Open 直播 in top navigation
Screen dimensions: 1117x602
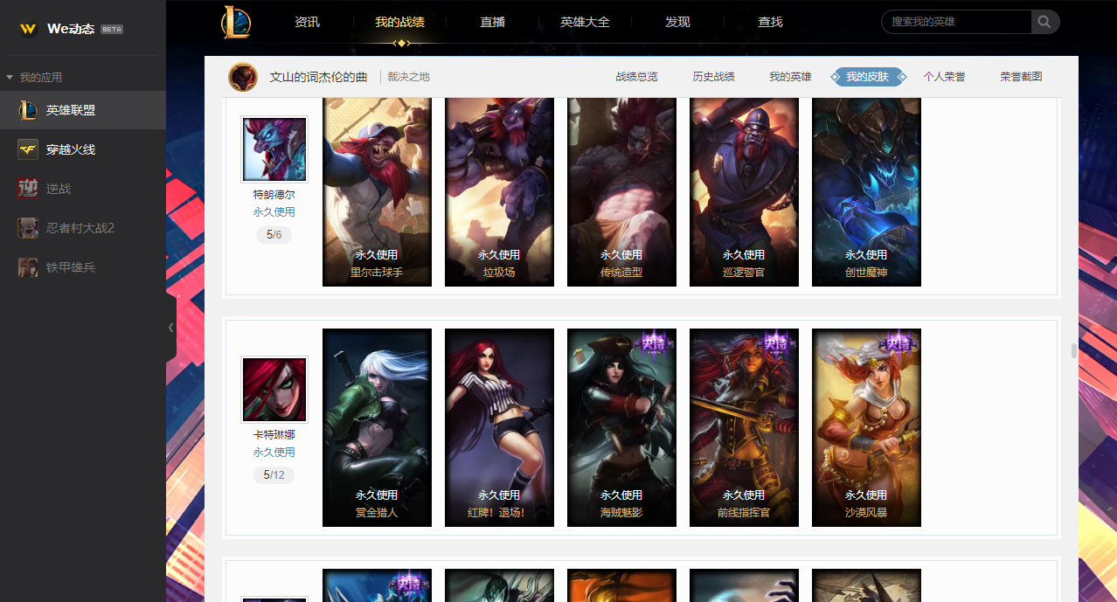coord(493,22)
